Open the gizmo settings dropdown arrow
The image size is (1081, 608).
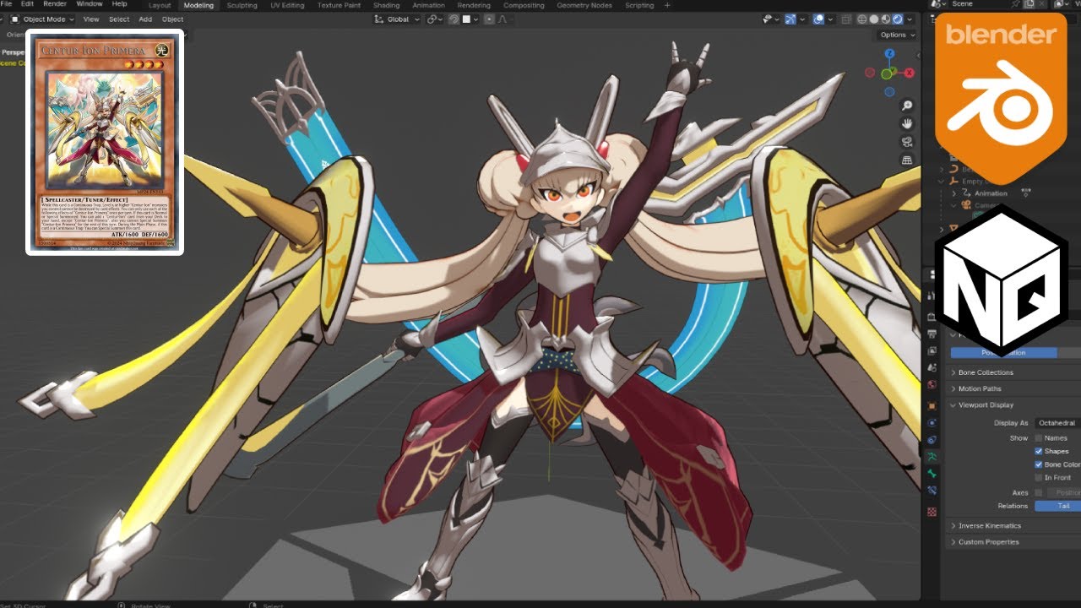(x=802, y=19)
